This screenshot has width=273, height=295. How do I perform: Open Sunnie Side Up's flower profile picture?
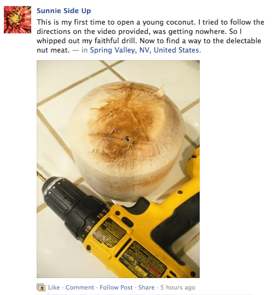[18, 20]
